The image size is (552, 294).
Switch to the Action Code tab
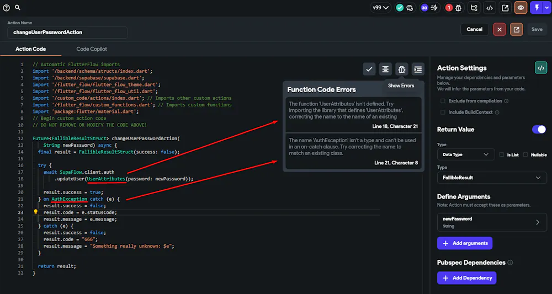coord(30,49)
